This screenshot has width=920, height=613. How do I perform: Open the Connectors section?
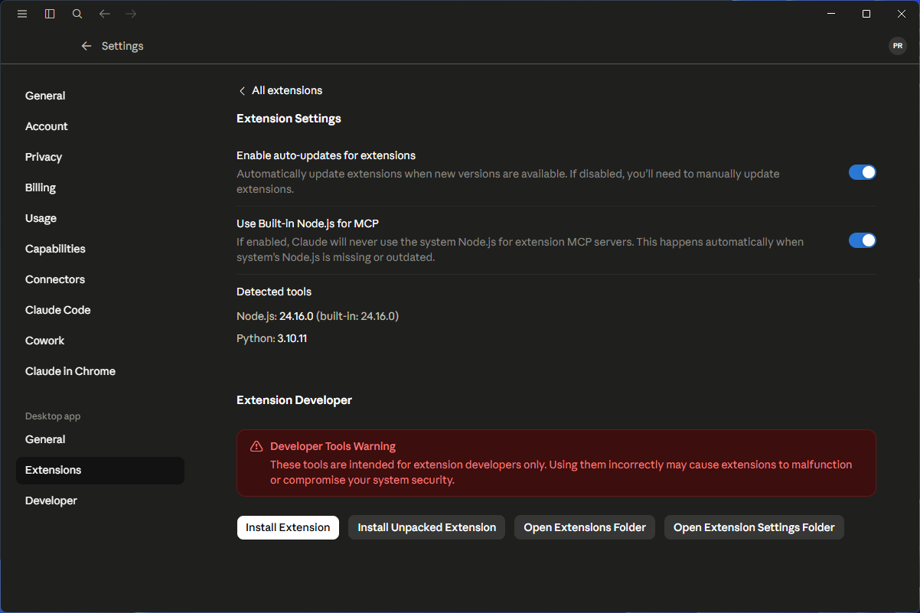pyautogui.click(x=100, y=279)
